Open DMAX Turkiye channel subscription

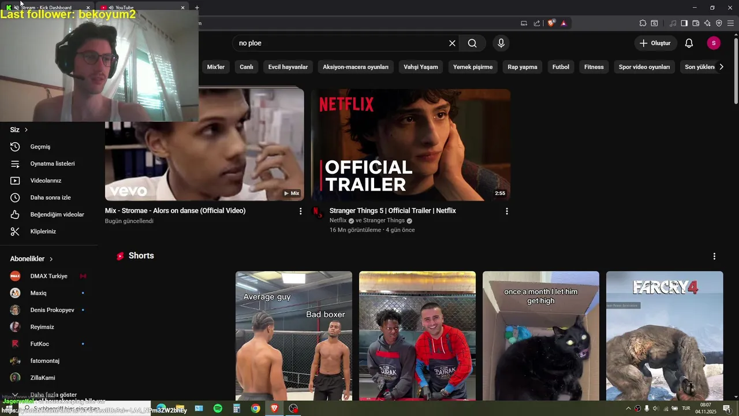[48, 276]
